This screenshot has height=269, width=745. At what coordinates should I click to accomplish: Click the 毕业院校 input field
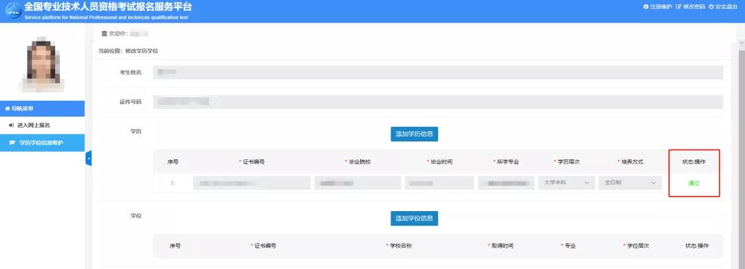pos(358,183)
